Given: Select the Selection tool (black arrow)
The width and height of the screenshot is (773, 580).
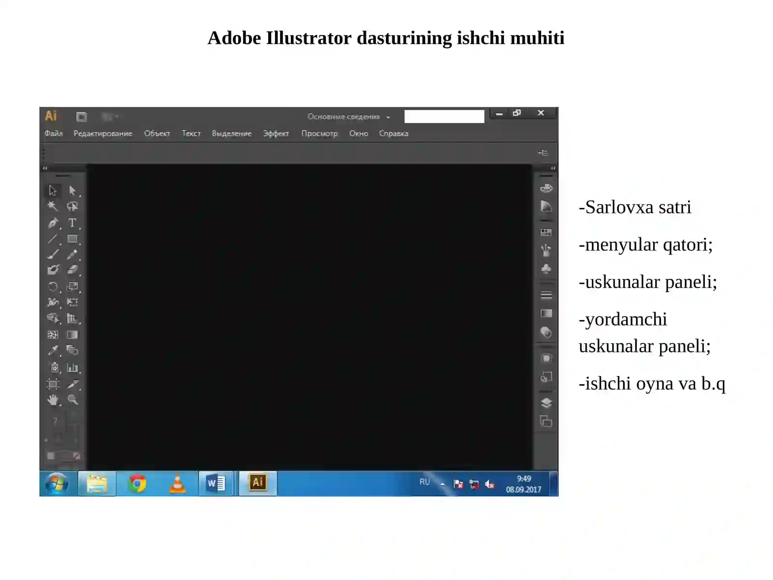Looking at the screenshot, I should (x=53, y=191).
